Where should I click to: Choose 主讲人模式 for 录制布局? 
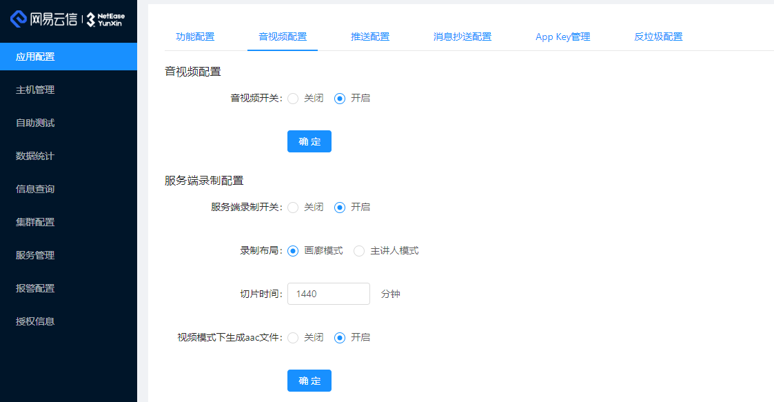pyautogui.click(x=359, y=251)
